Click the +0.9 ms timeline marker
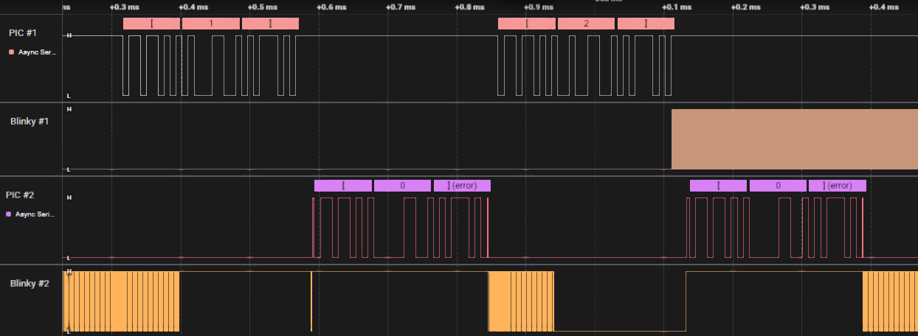The height and width of the screenshot is (336, 918). coord(538,7)
